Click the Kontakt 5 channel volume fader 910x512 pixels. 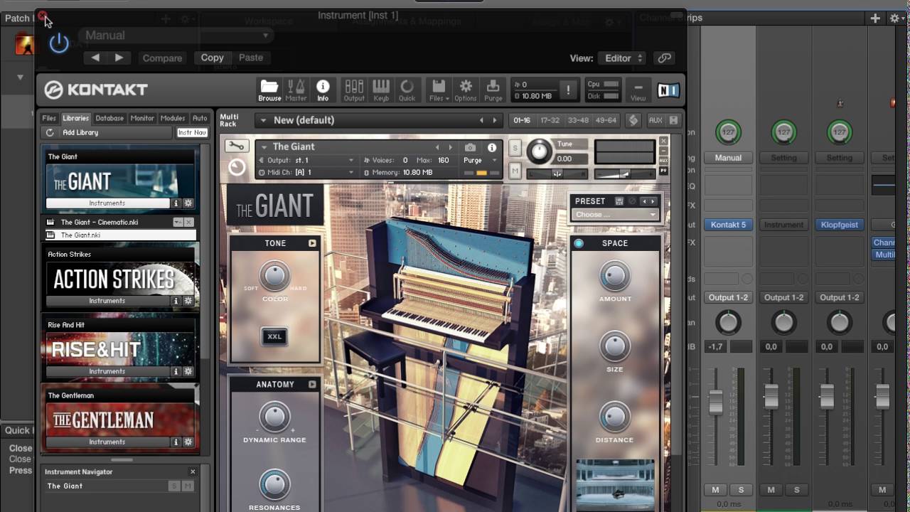[716, 402]
